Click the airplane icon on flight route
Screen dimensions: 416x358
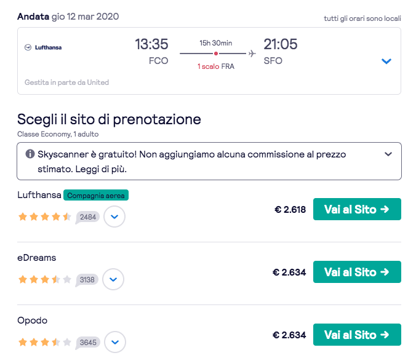pyautogui.click(x=252, y=54)
